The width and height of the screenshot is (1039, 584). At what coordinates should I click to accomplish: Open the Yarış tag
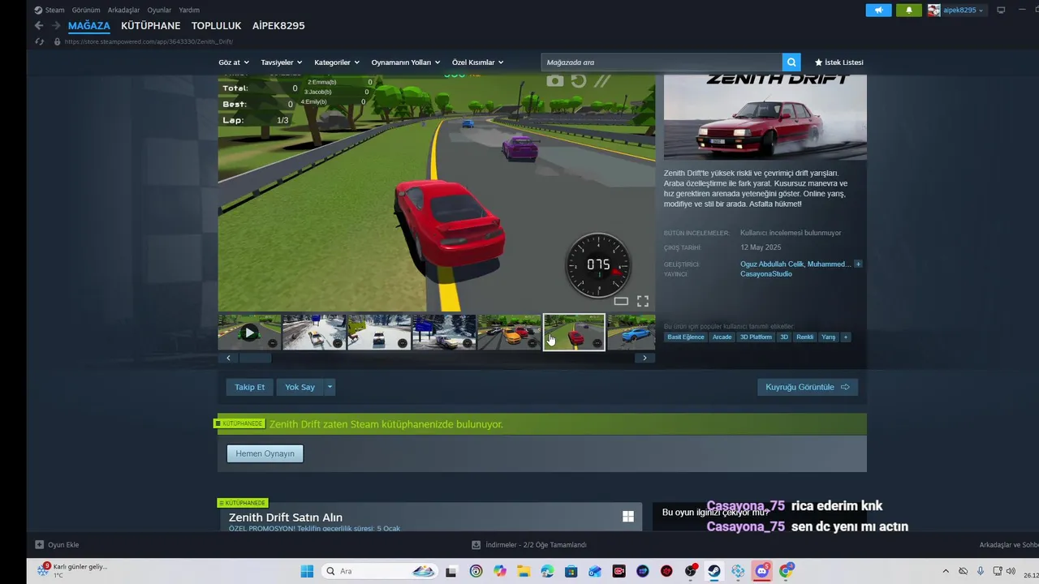pos(828,337)
